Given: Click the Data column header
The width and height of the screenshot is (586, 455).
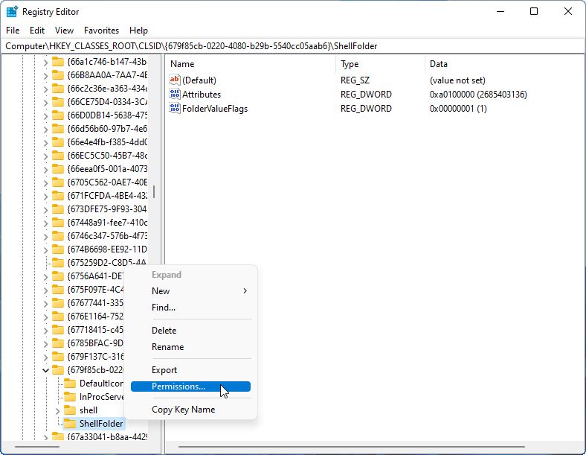Looking at the screenshot, I should coord(504,64).
